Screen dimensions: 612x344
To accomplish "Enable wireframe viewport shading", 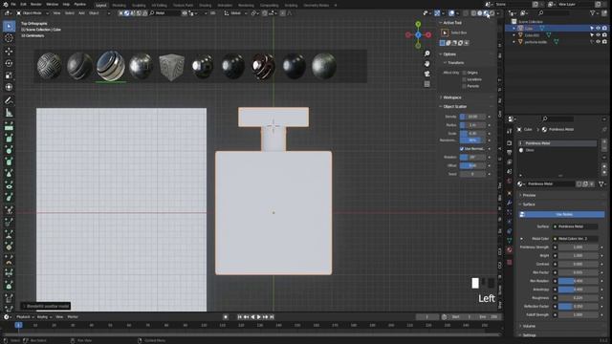I will pyautogui.click(x=473, y=13).
